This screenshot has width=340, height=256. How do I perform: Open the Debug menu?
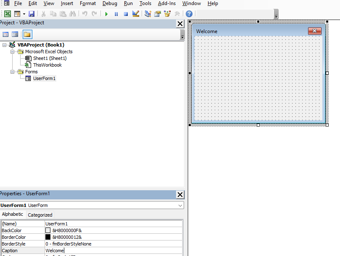coord(110,3)
